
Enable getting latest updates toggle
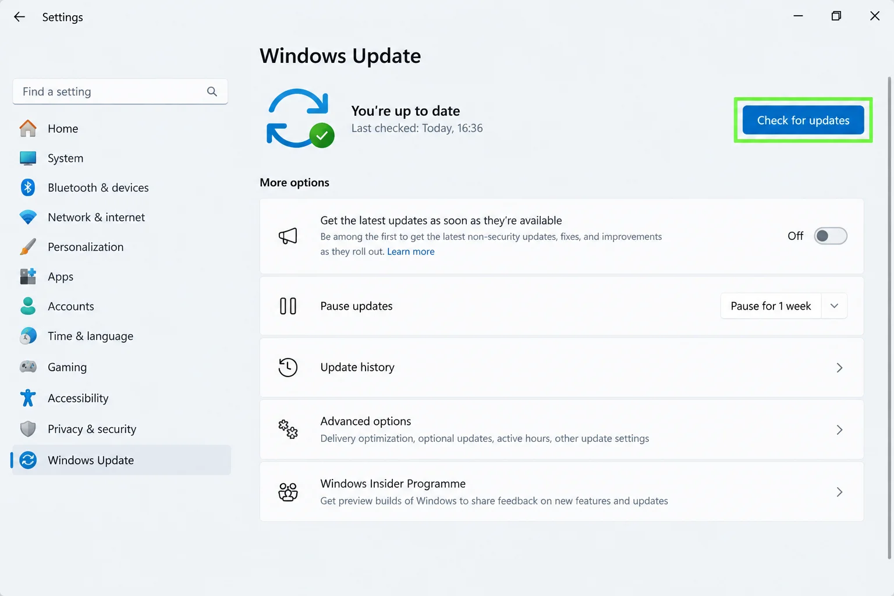(x=830, y=236)
